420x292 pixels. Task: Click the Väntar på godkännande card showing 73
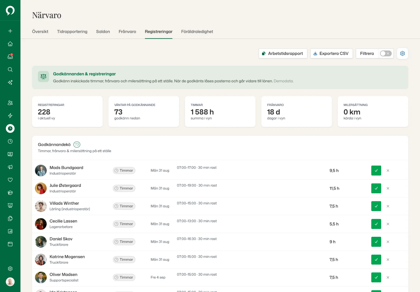[x=144, y=112]
